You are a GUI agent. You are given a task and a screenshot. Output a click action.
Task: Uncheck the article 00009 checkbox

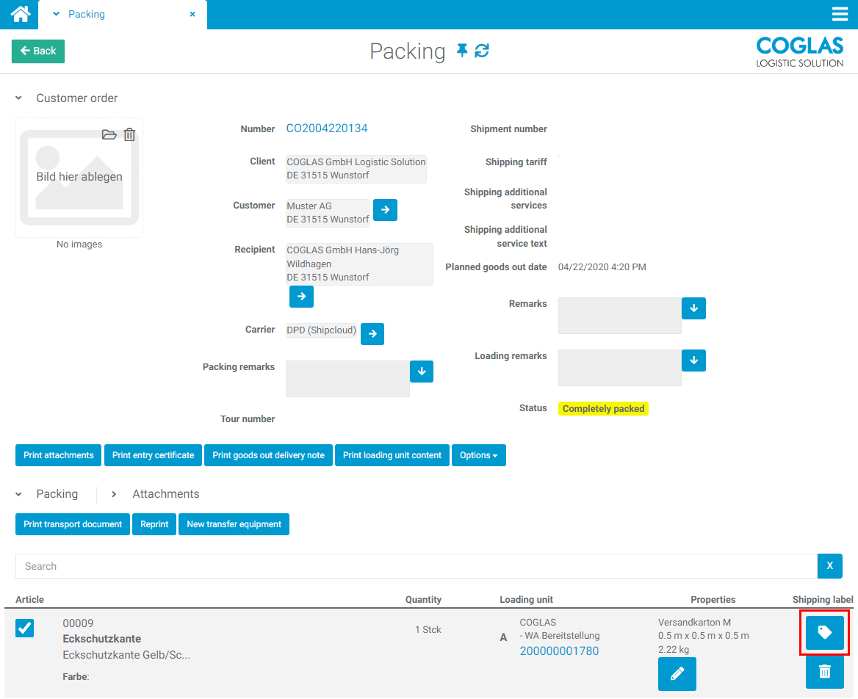tap(25, 628)
